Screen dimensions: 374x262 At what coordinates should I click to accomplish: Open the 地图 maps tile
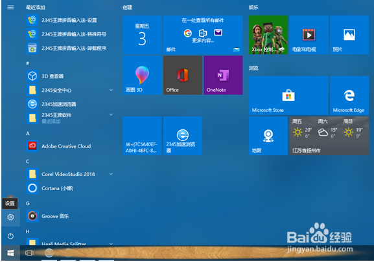pos(268,136)
